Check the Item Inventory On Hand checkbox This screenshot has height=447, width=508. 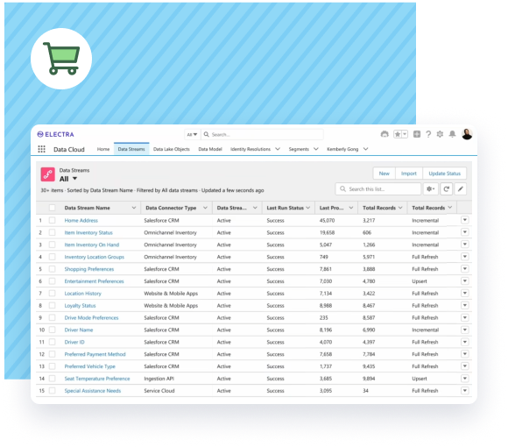click(x=52, y=245)
